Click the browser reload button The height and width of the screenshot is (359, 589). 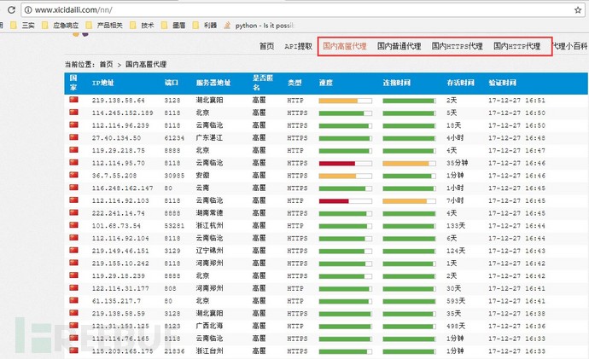coord(11,10)
